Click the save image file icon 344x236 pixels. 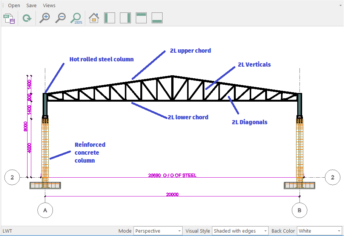click(x=9, y=18)
